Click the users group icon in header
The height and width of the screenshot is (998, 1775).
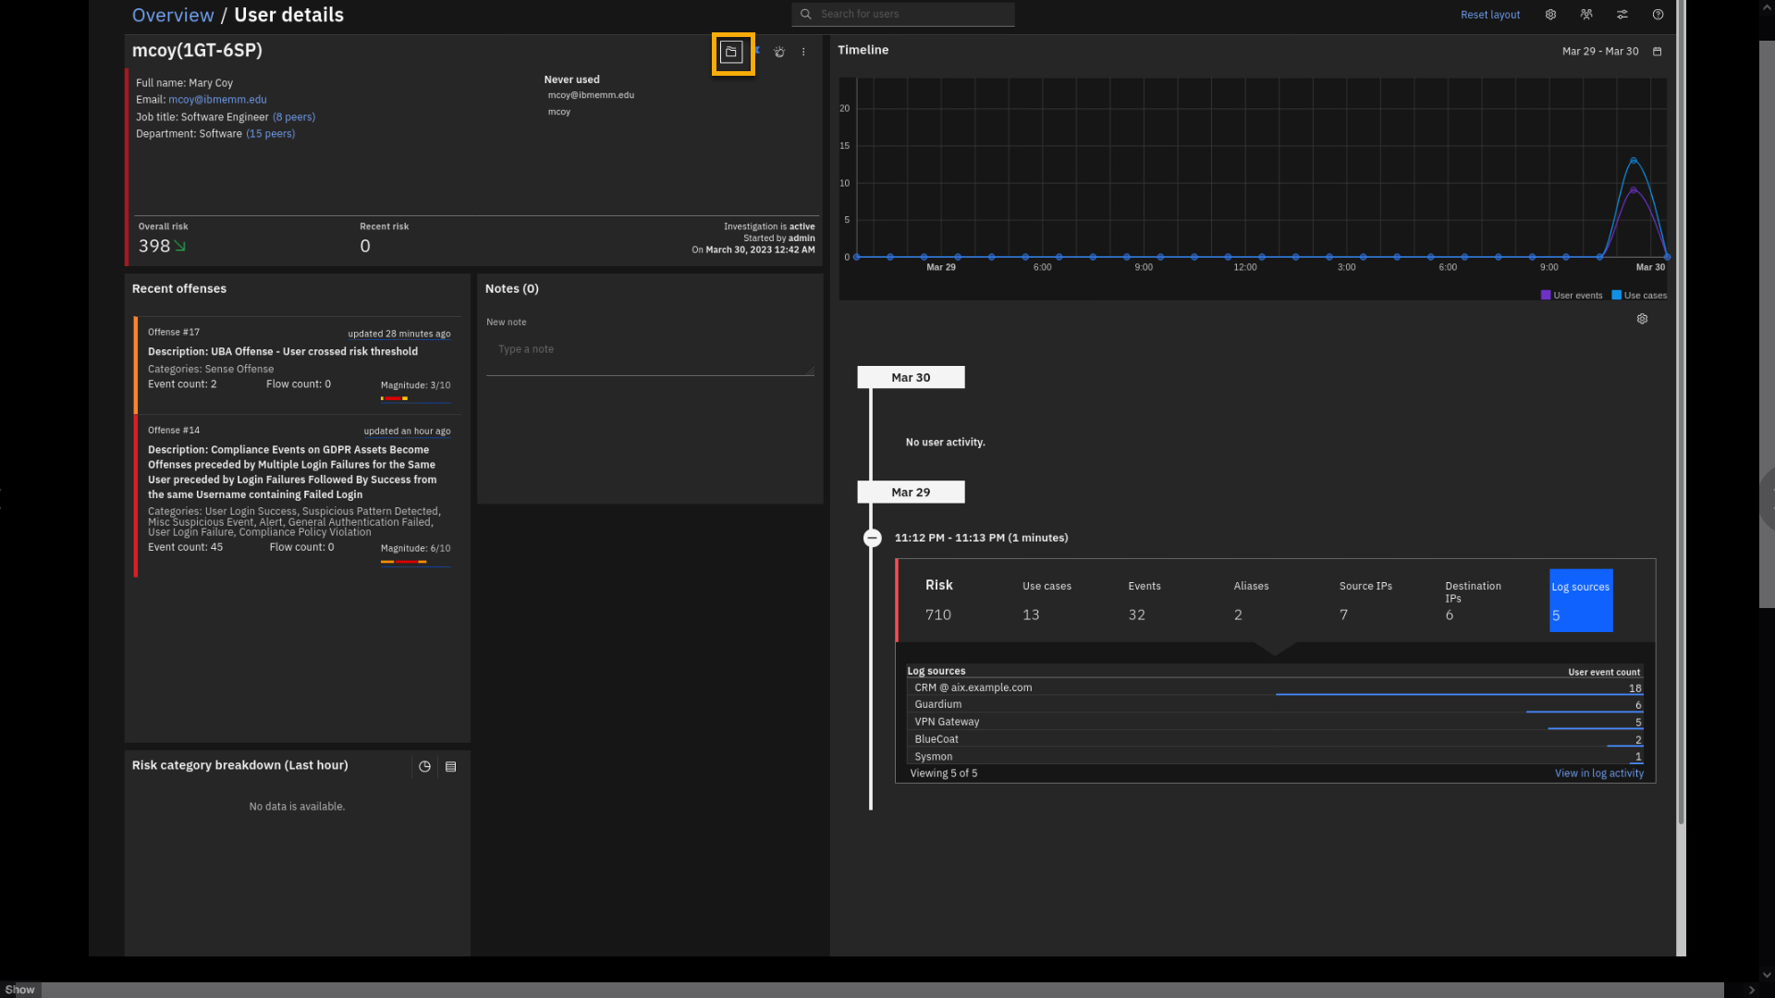pyautogui.click(x=1586, y=15)
